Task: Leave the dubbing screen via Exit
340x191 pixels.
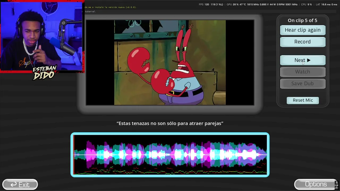Action: pos(20,184)
